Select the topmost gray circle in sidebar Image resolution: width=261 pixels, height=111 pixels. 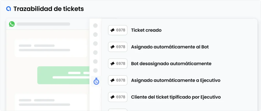[x=95, y=26]
